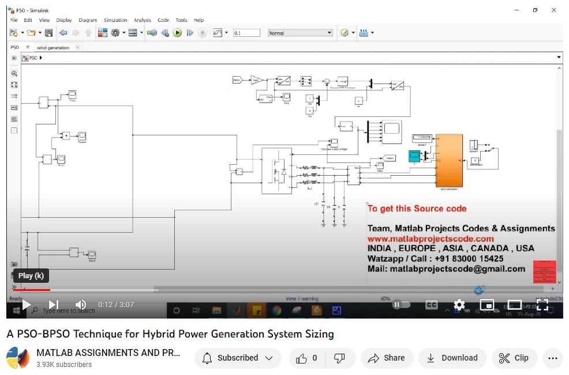Click the simulation stop time field
This screenshot has width=569, height=375.
click(x=245, y=33)
